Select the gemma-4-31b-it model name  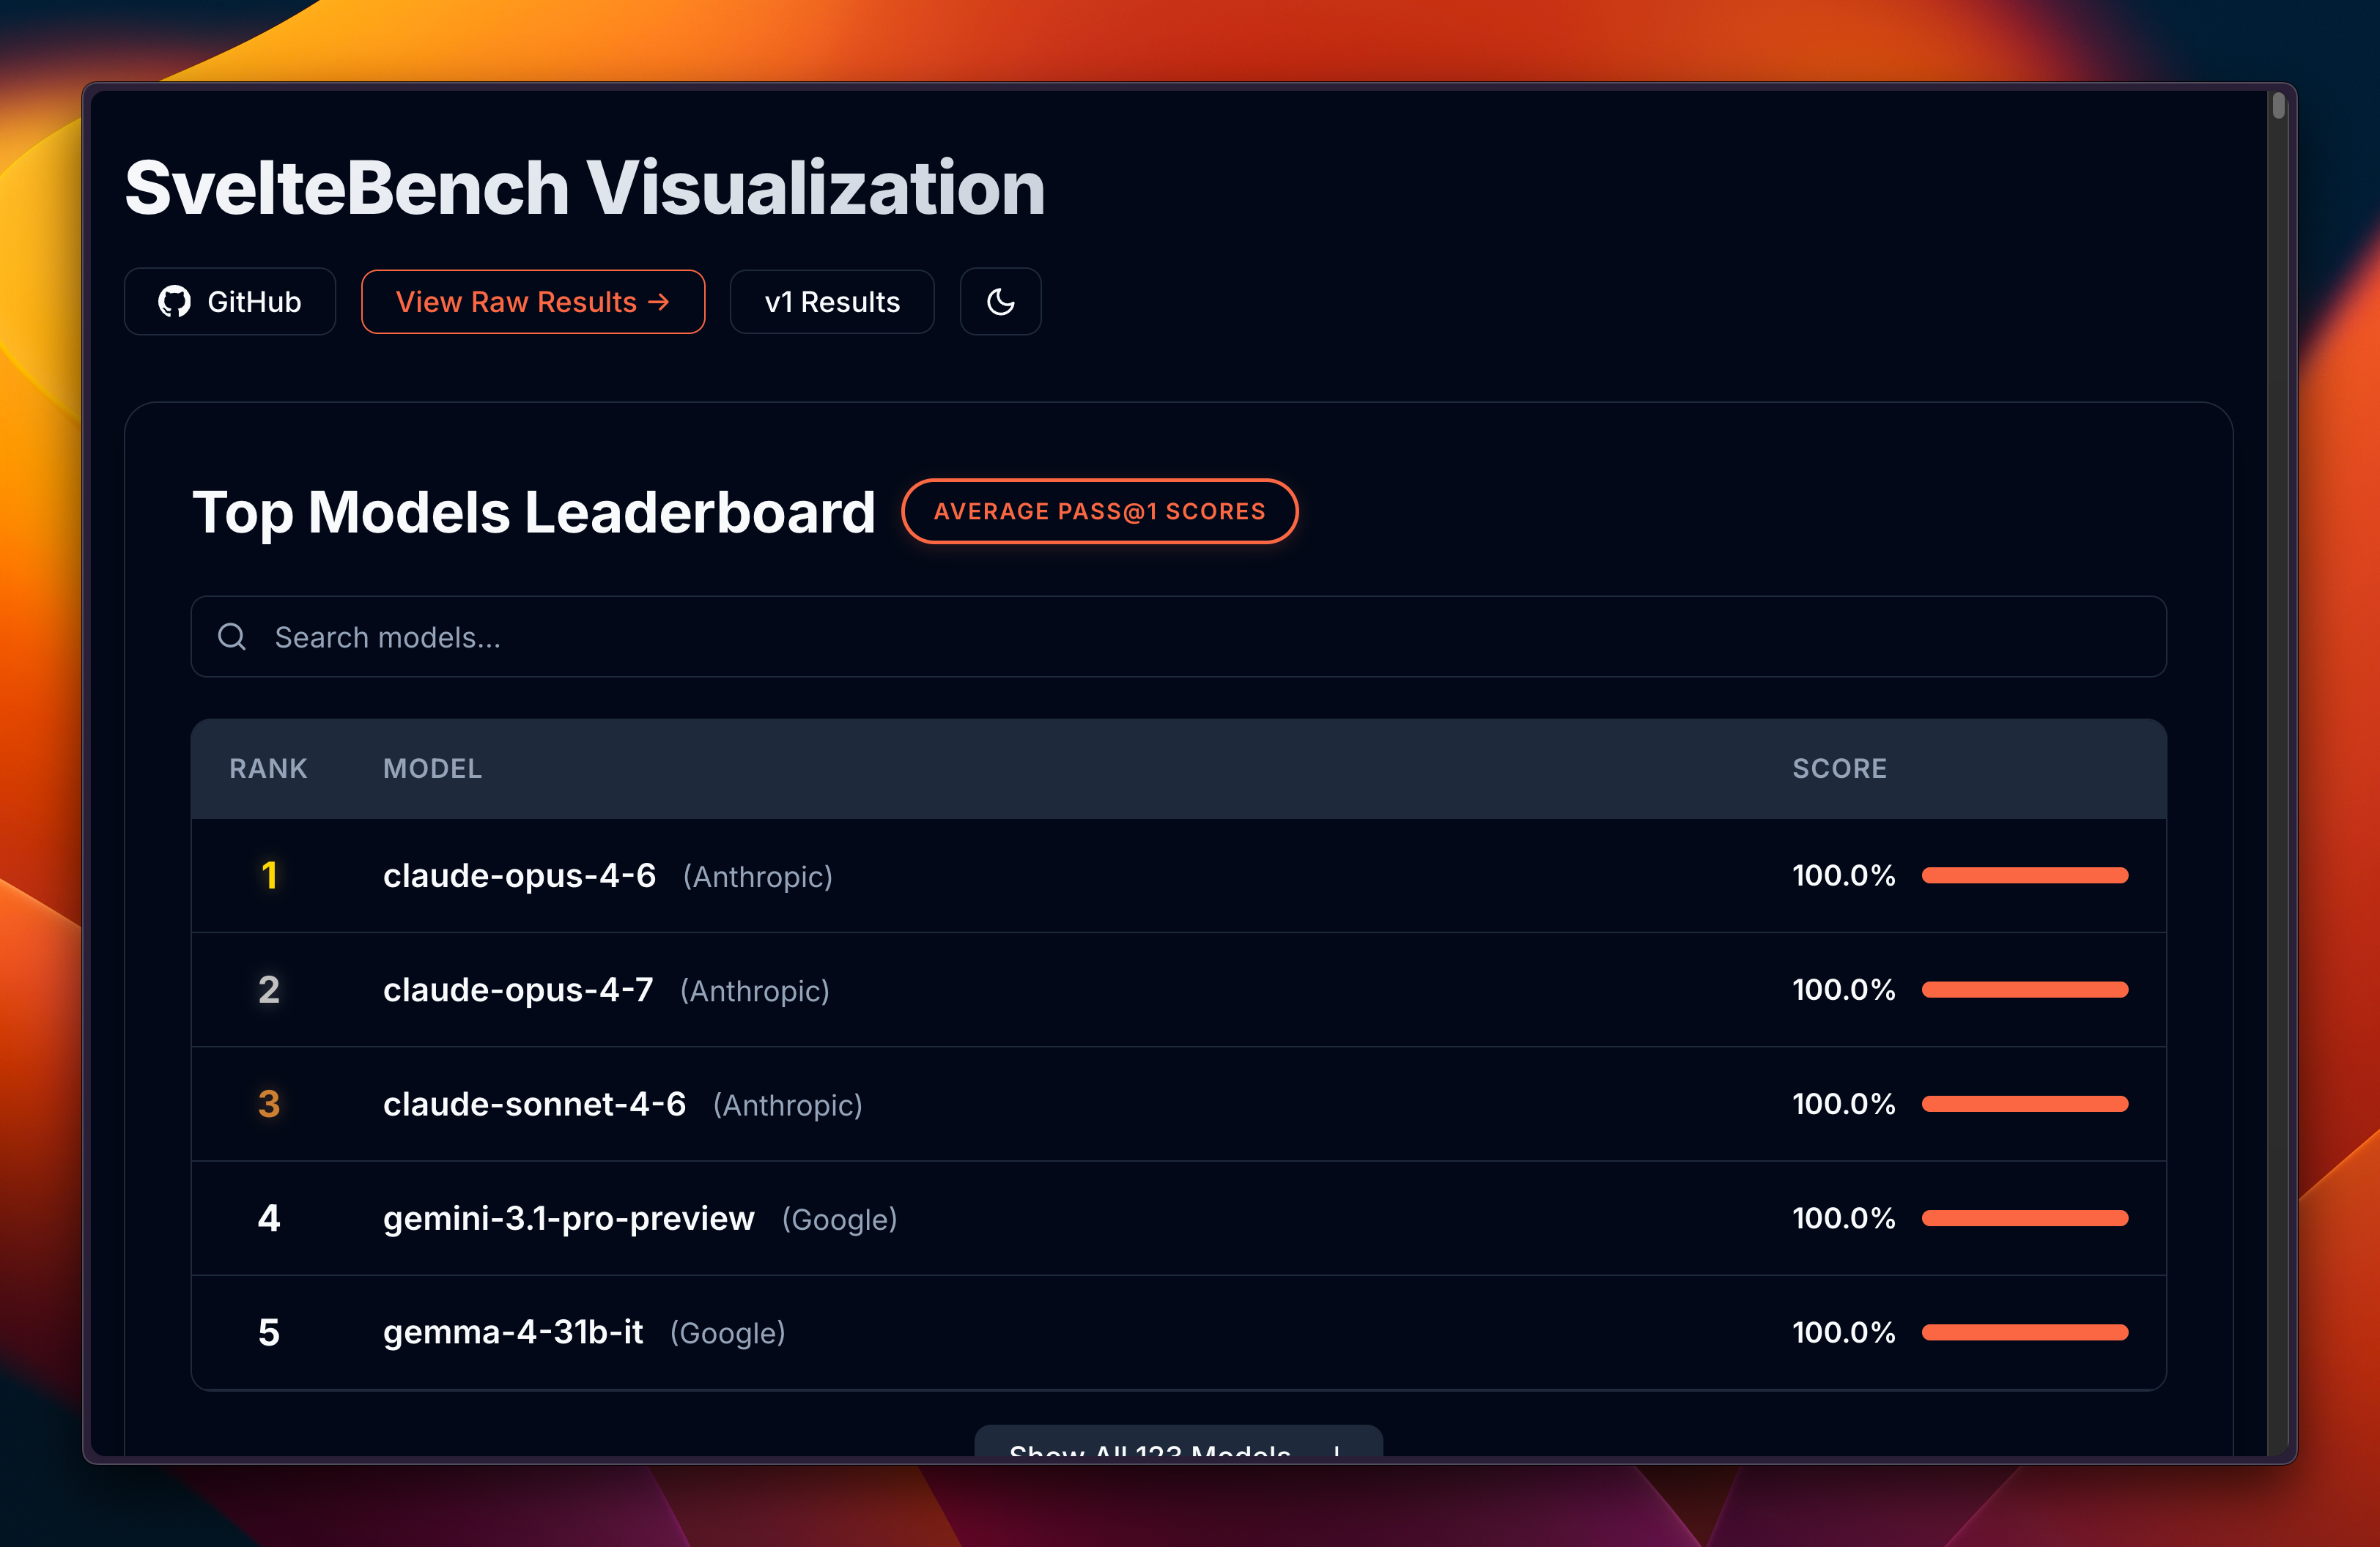coord(513,1332)
